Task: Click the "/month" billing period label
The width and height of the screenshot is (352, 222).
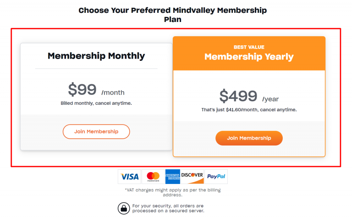Action: [113, 92]
